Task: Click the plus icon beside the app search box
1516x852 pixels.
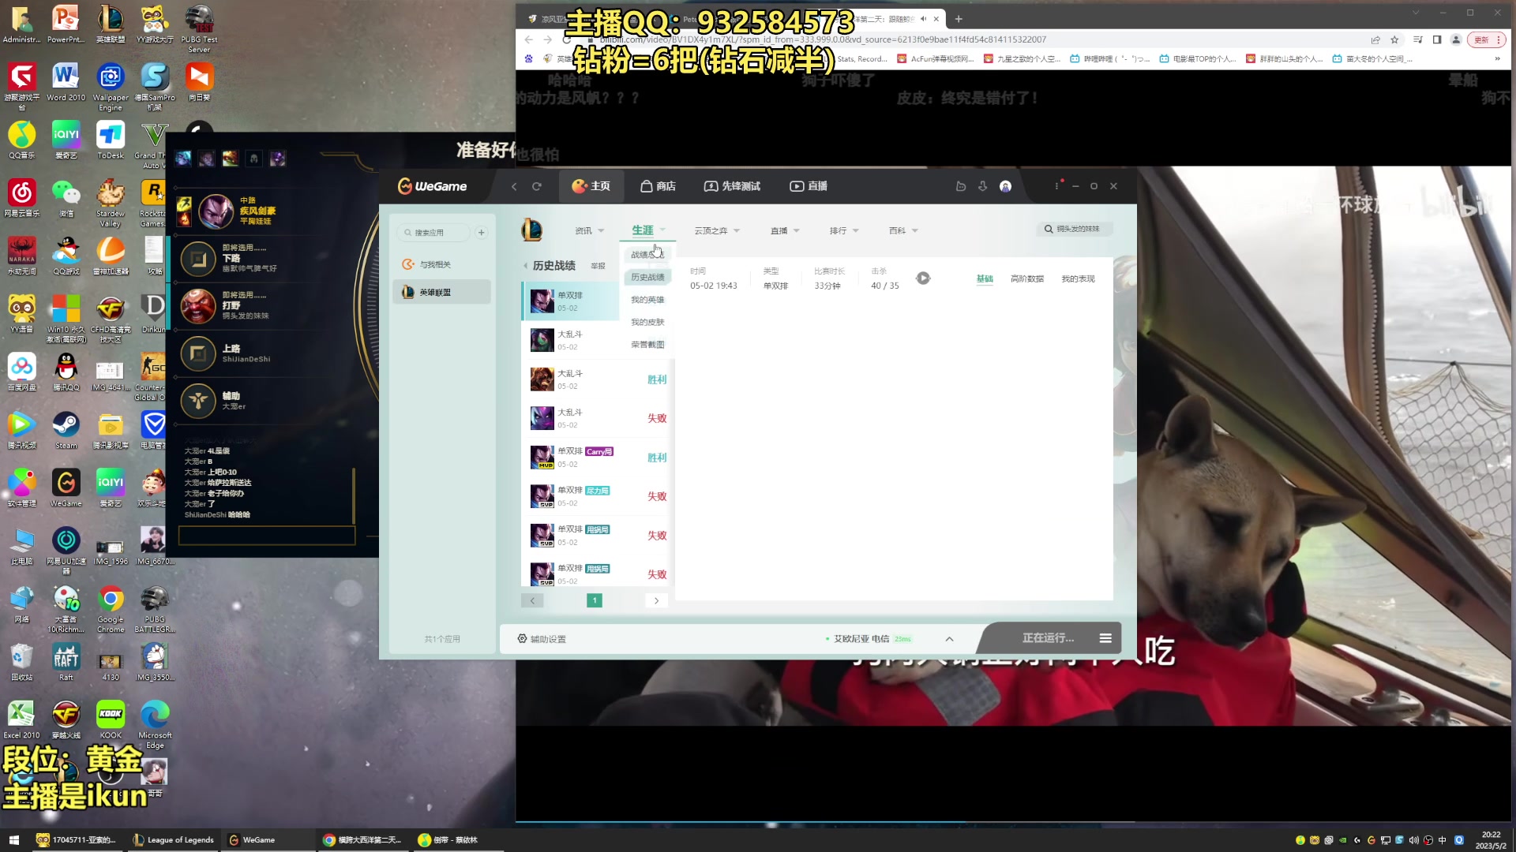Action: click(x=482, y=233)
